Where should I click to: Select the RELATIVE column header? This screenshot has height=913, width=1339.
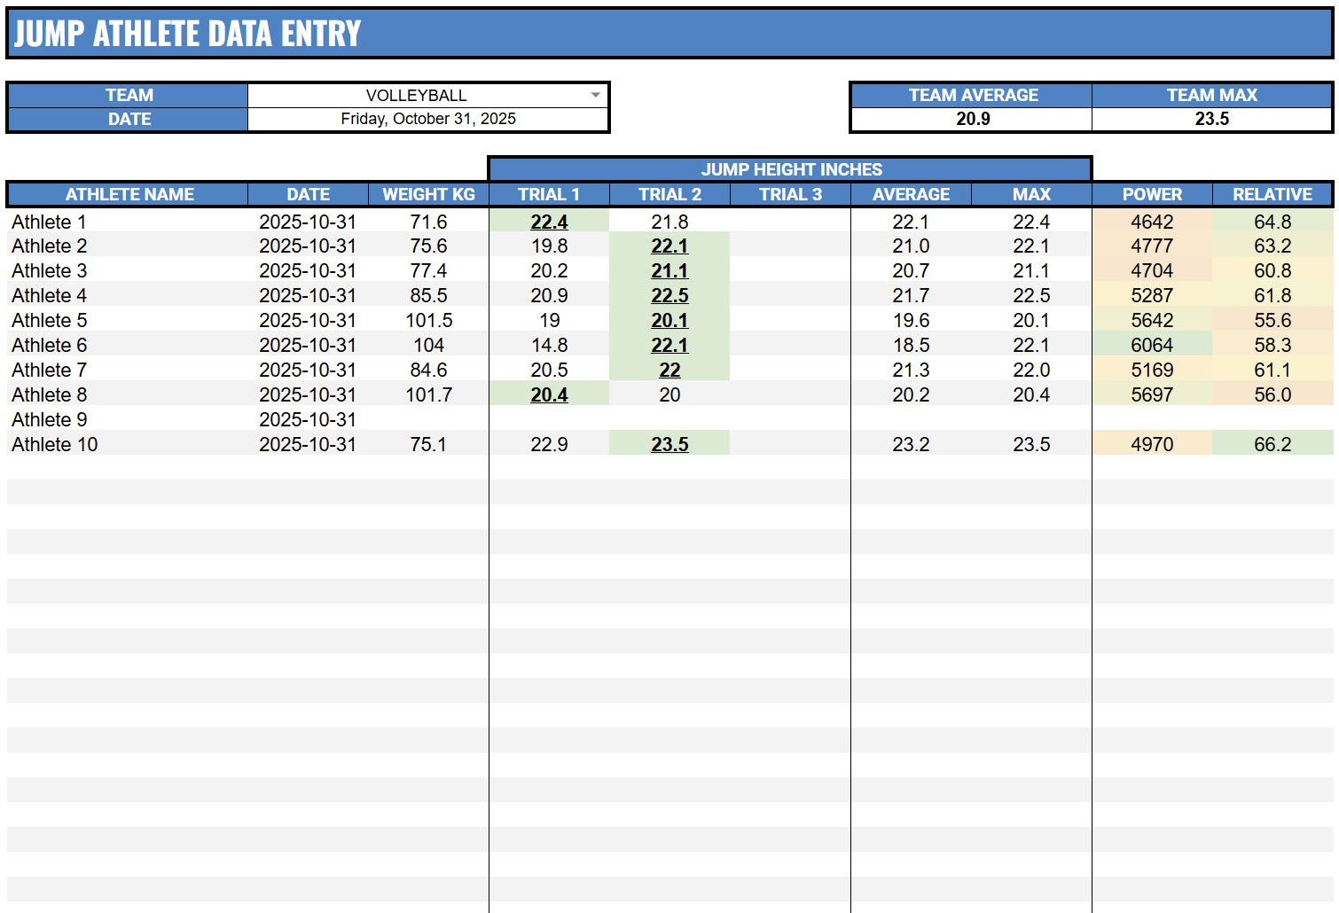[x=1272, y=194]
